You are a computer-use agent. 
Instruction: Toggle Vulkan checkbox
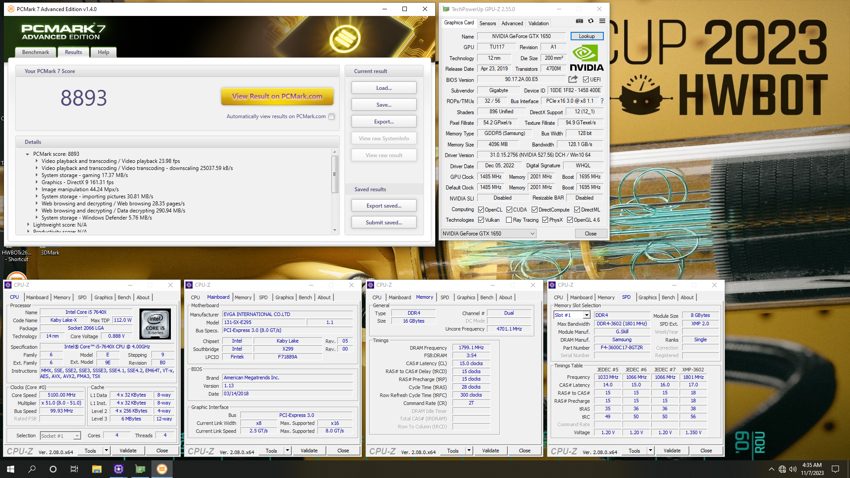click(481, 220)
